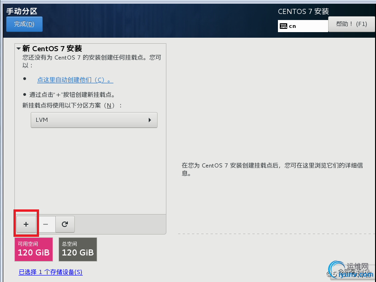The image size is (376, 282).
Task: Click the refresh reload storage button
Action: tap(65, 224)
